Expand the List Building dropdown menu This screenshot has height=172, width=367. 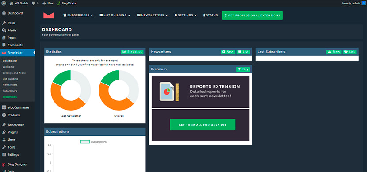point(115,15)
